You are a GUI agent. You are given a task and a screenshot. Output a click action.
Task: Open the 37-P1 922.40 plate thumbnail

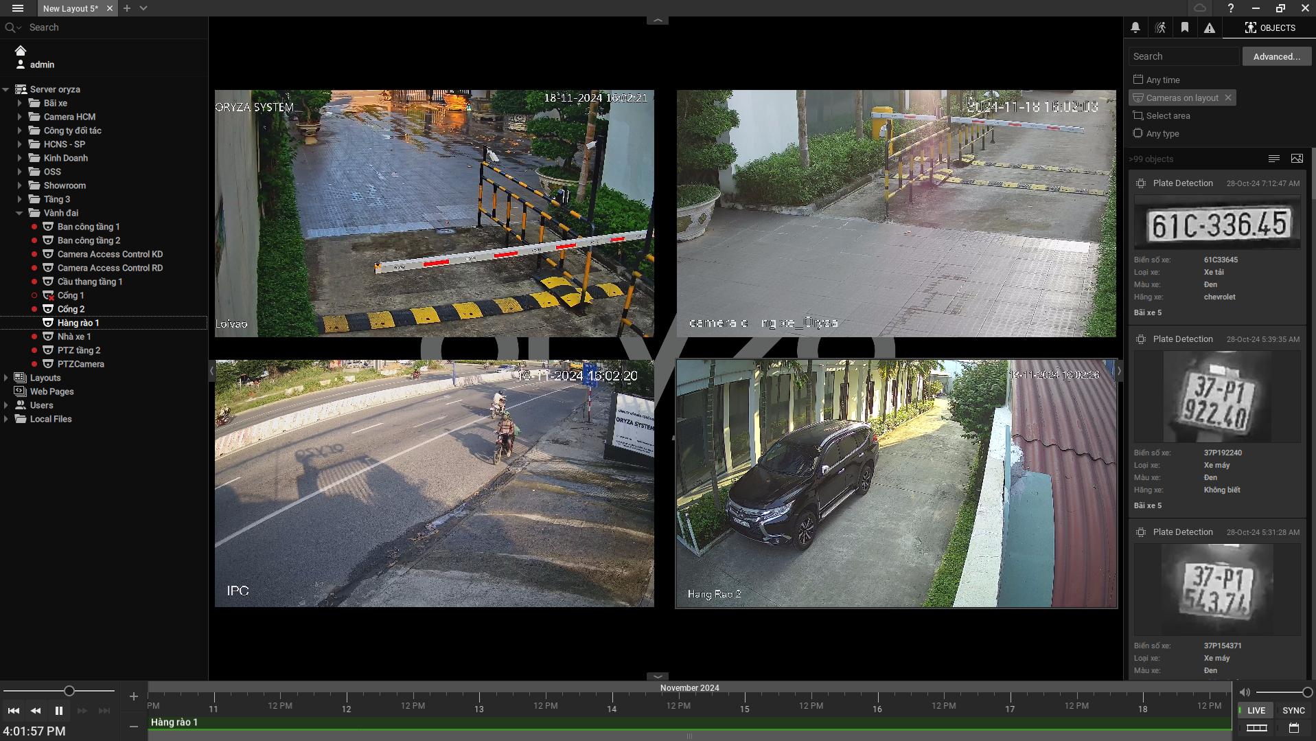[1217, 397]
